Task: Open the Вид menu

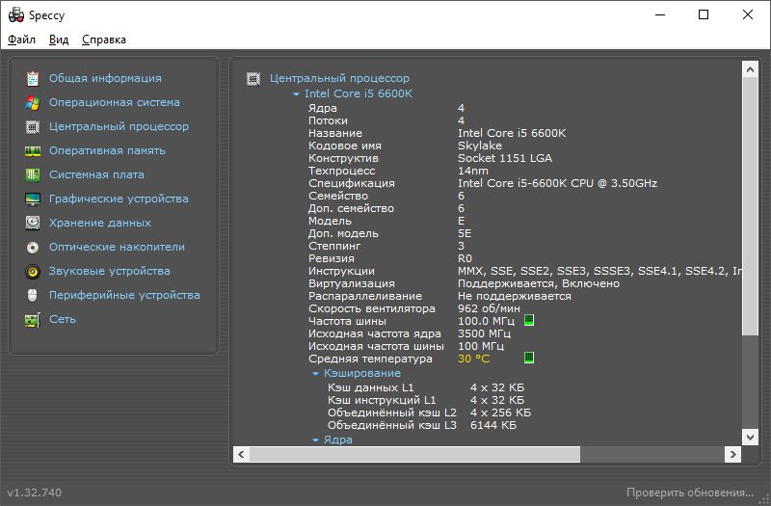Action: (x=59, y=40)
